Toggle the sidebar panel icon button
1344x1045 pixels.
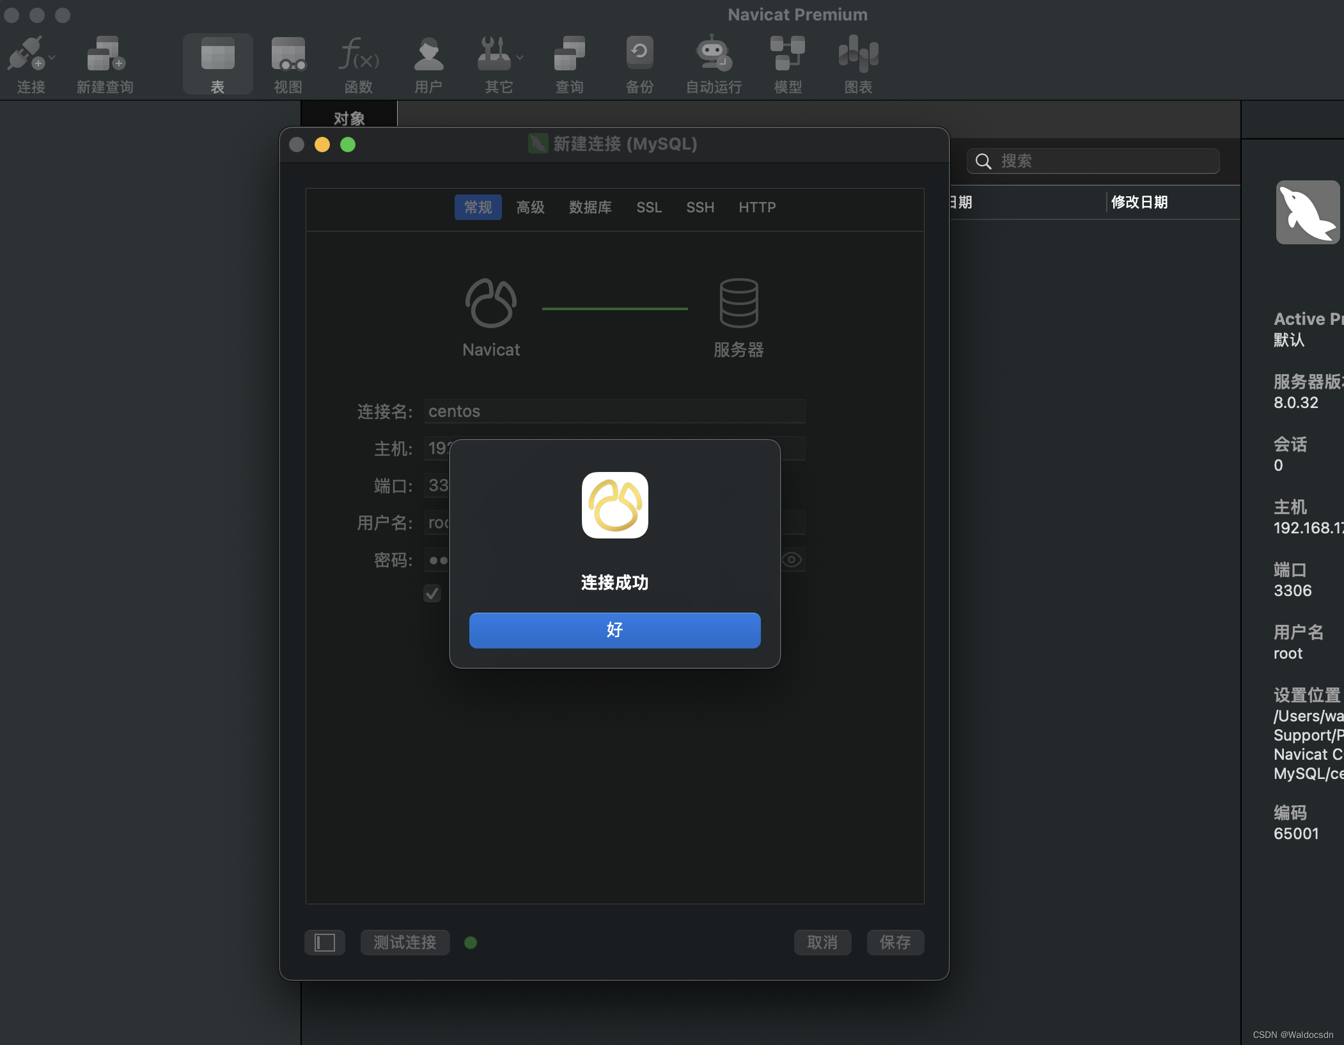click(x=325, y=943)
